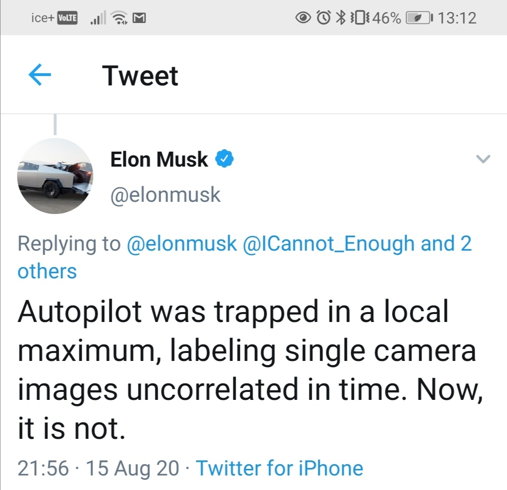Open profile via Elon Musk display name
507x490 pixels.
tap(159, 159)
